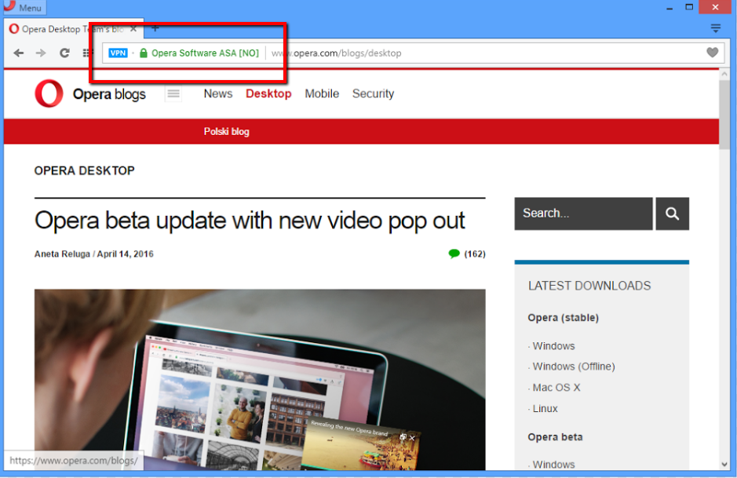Download Opera beta for Windows
Viewport: 737px width, 478px height.
pyautogui.click(x=553, y=465)
